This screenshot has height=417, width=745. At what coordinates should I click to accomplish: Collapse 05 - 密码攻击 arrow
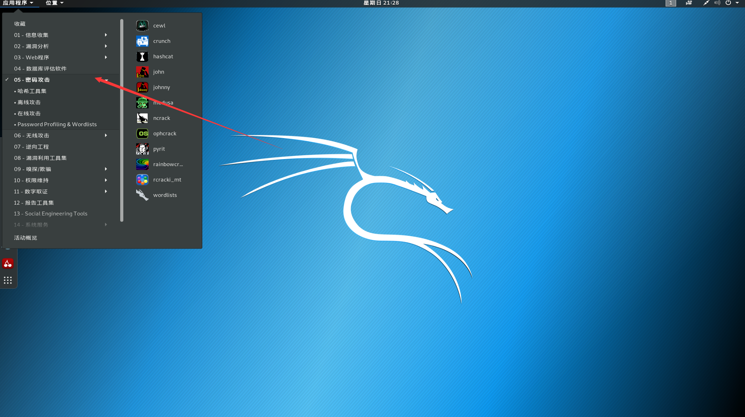[106, 80]
